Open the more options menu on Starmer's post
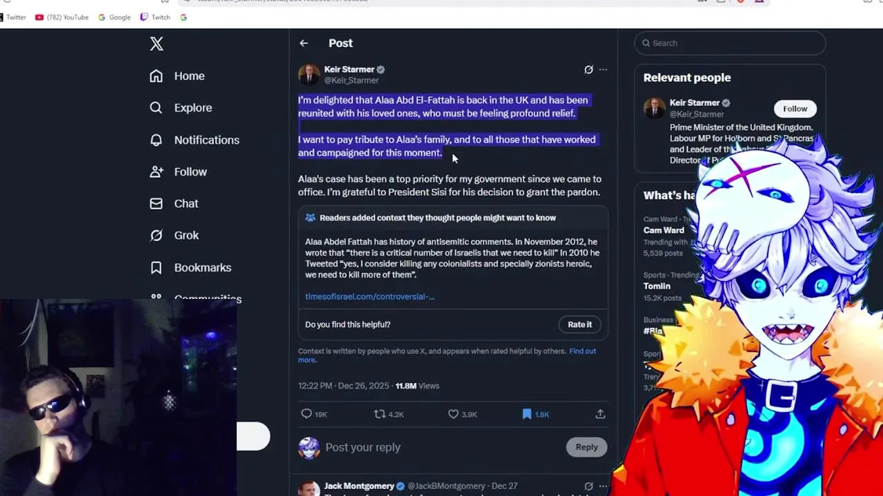The height and width of the screenshot is (496, 883). point(603,70)
